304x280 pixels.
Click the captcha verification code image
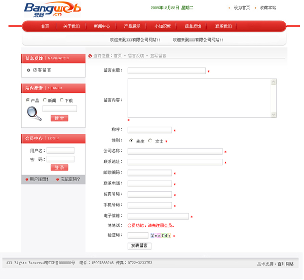point(161,235)
